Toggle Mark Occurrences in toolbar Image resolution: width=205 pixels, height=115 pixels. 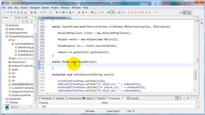tap(112, 12)
